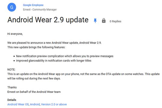Open the 0 Replies counter
The height and width of the screenshot is (108, 162).
(x=115, y=21)
